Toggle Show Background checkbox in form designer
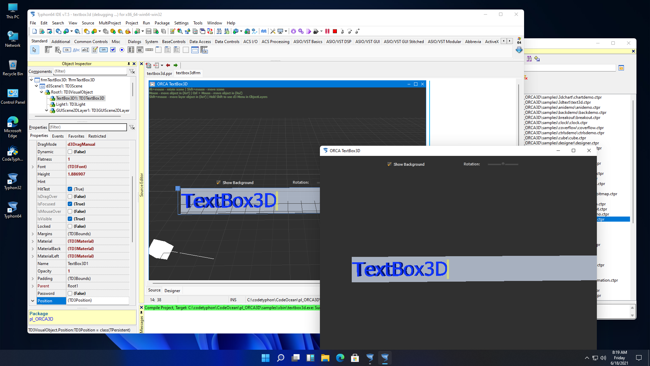The image size is (650, 366). (218, 183)
